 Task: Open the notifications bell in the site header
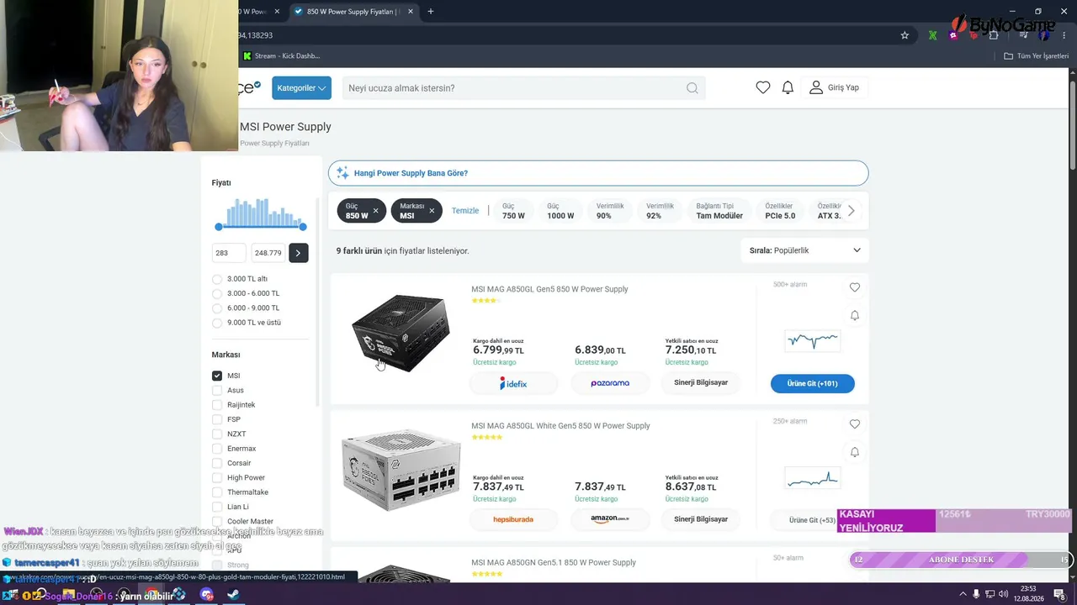788,87
